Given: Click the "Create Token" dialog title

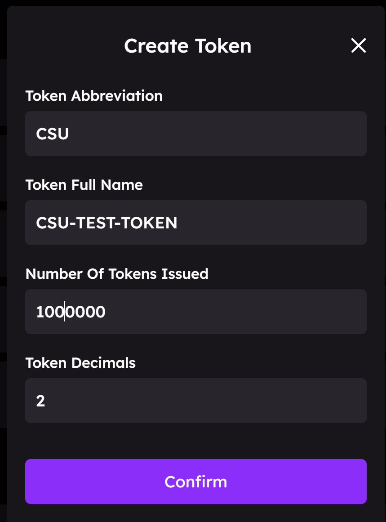Looking at the screenshot, I should point(187,46).
